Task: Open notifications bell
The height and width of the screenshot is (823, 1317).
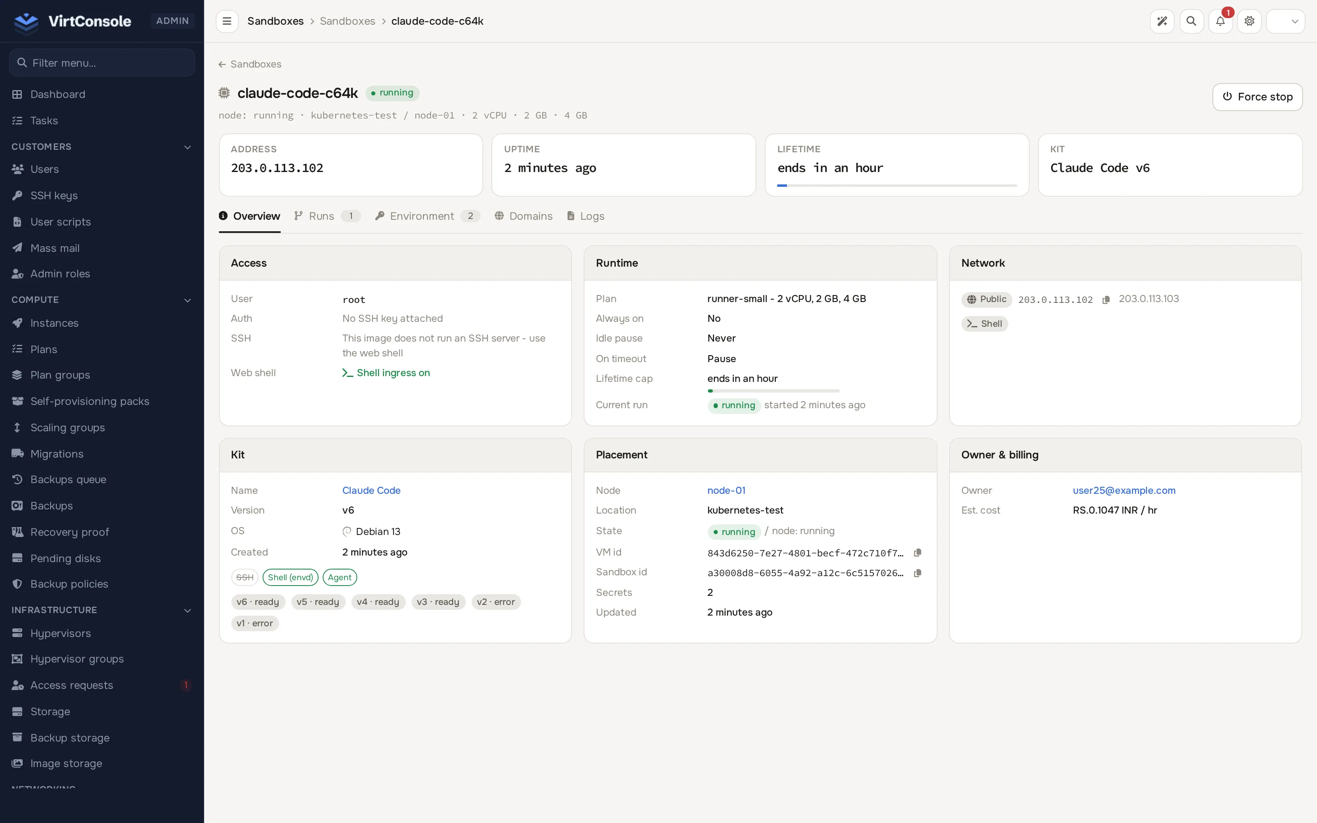Action: [x=1220, y=21]
